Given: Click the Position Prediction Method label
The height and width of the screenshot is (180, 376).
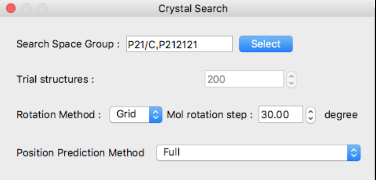Looking at the screenshot, I should click(x=80, y=153).
